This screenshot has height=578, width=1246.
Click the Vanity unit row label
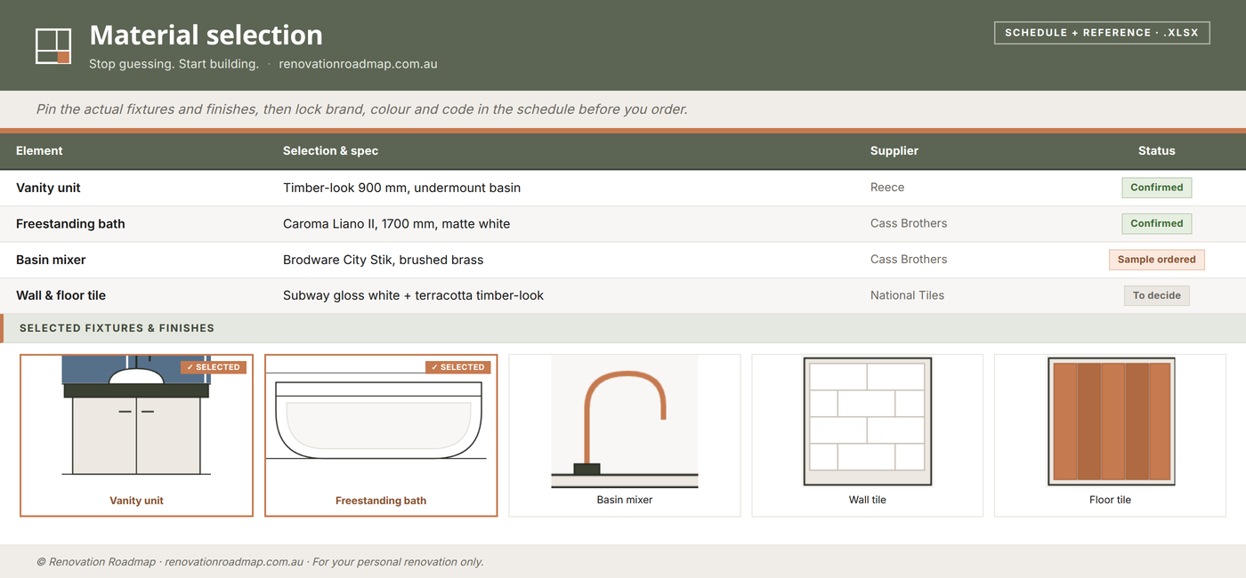pyautogui.click(x=48, y=188)
